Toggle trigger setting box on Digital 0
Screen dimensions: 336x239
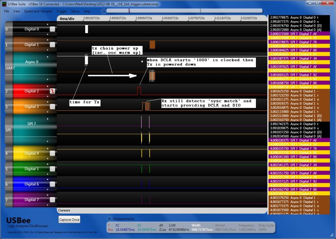[x=52, y=29]
